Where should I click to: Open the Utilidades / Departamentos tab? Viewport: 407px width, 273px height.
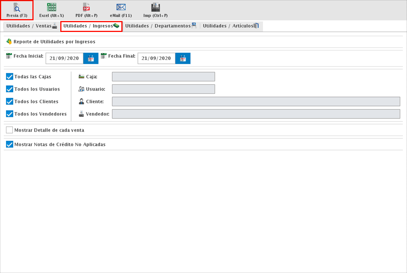[161, 26]
